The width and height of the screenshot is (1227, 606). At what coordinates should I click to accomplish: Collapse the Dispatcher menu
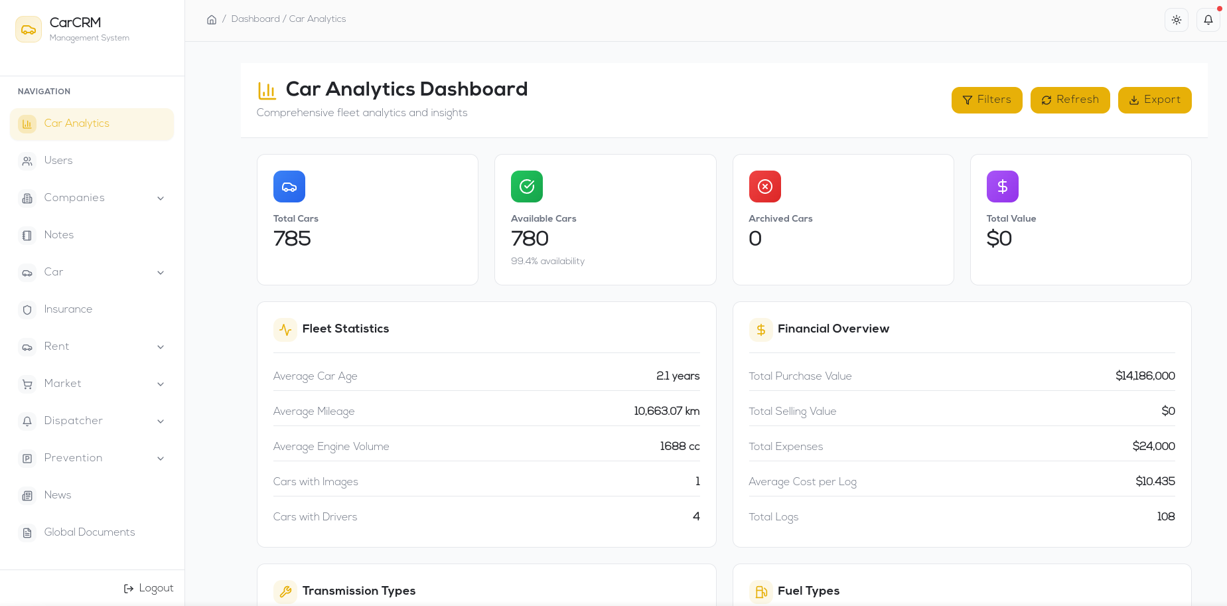coord(161,421)
